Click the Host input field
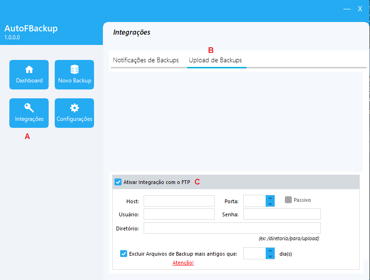 click(x=179, y=201)
